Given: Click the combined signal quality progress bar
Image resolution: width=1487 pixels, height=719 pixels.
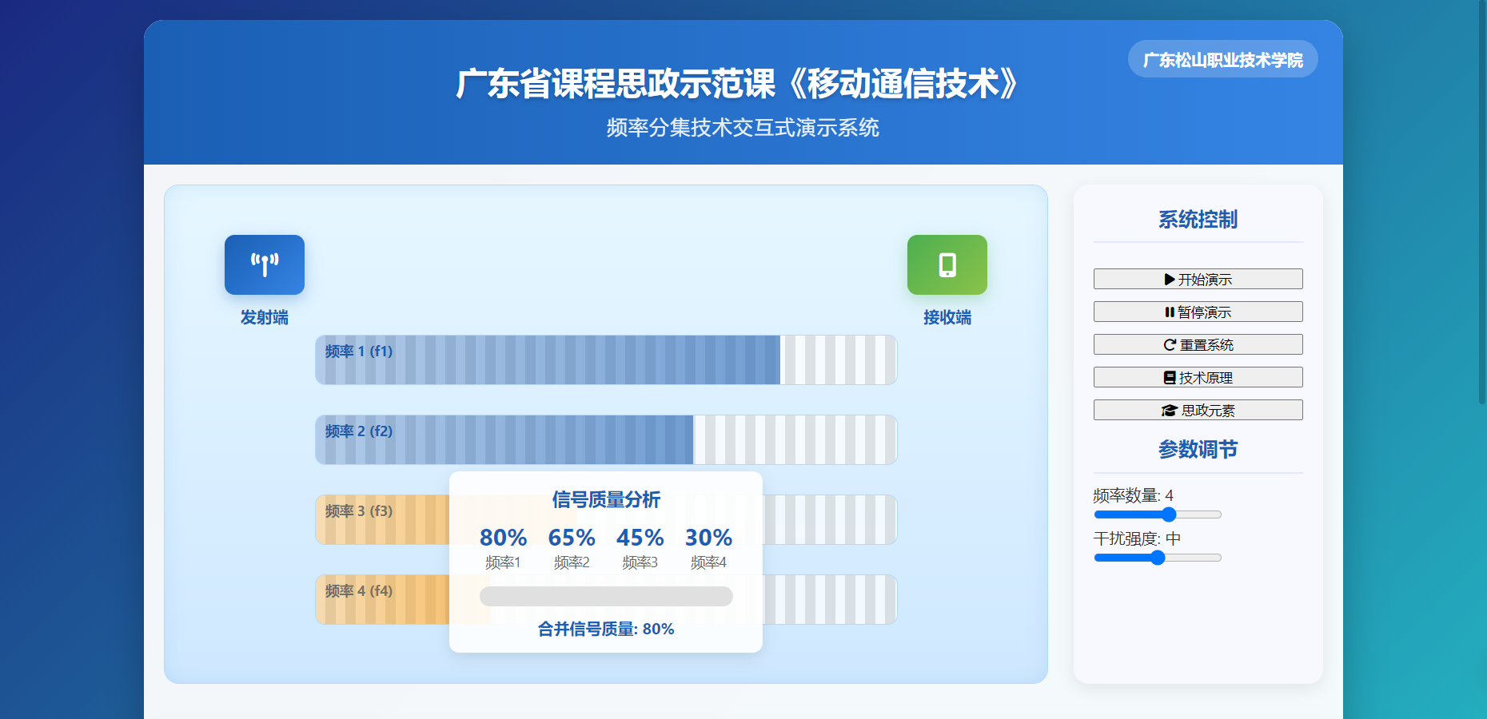Looking at the screenshot, I should point(606,597).
